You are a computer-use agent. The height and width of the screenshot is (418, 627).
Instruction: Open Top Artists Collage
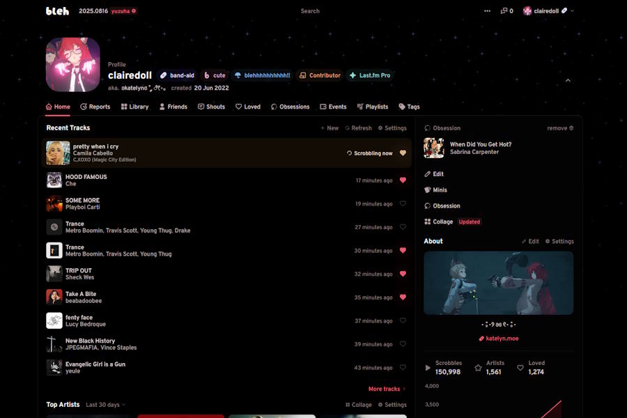(358, 405)
